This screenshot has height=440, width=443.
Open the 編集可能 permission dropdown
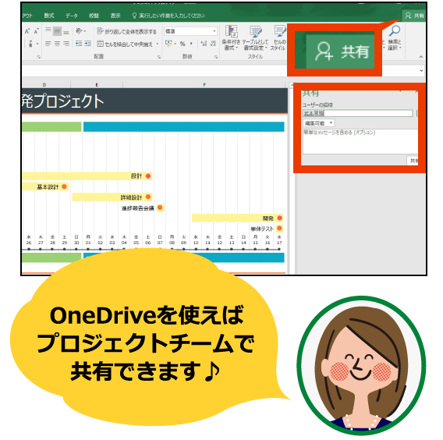click(319, 123)
